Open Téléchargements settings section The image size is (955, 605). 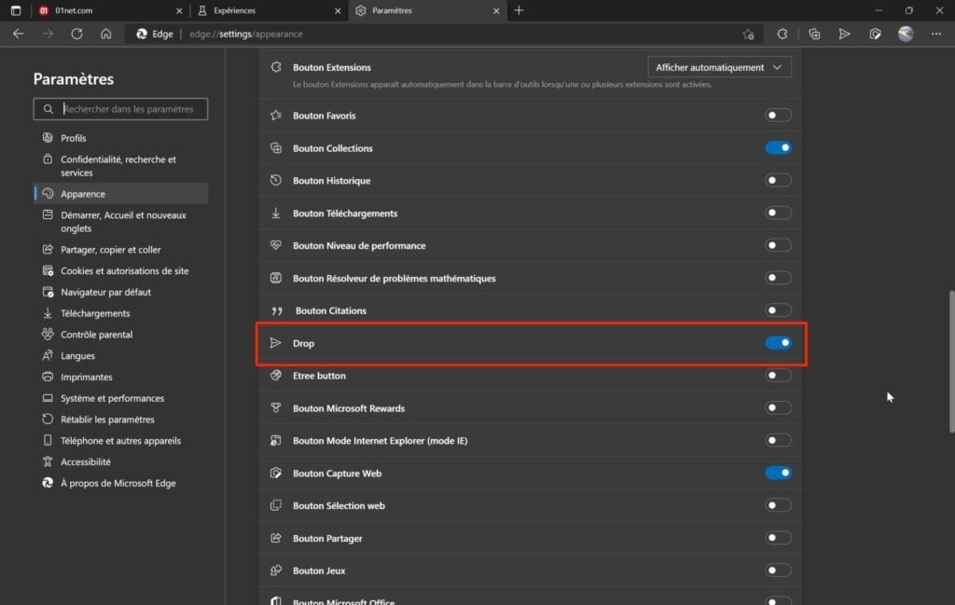tap(120, 313)
